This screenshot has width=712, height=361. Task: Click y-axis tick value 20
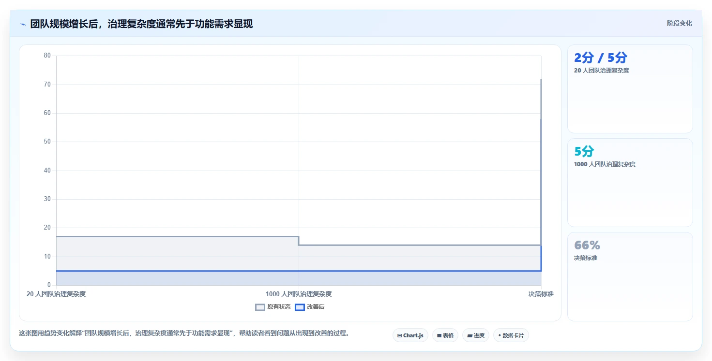pyautogui.click(x=47, y=228)
